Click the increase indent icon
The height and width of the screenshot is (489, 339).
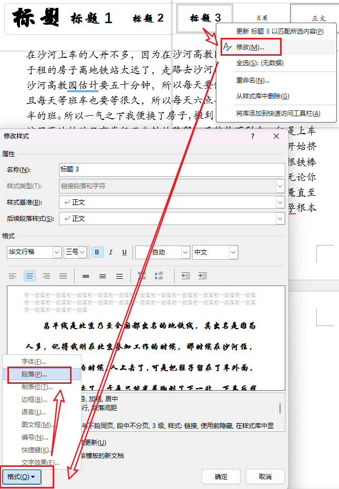coord(202,276)
